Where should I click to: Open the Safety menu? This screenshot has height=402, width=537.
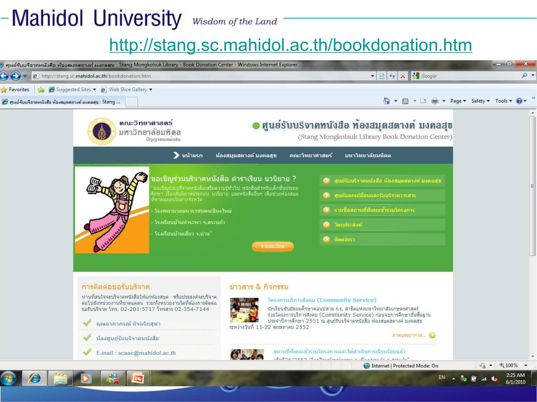480,101
